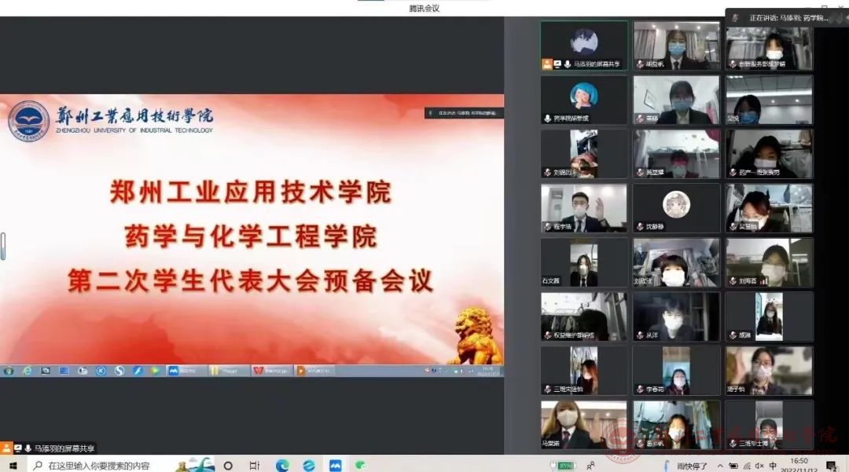Click the input language indicator 中

(x=773, y=465)
